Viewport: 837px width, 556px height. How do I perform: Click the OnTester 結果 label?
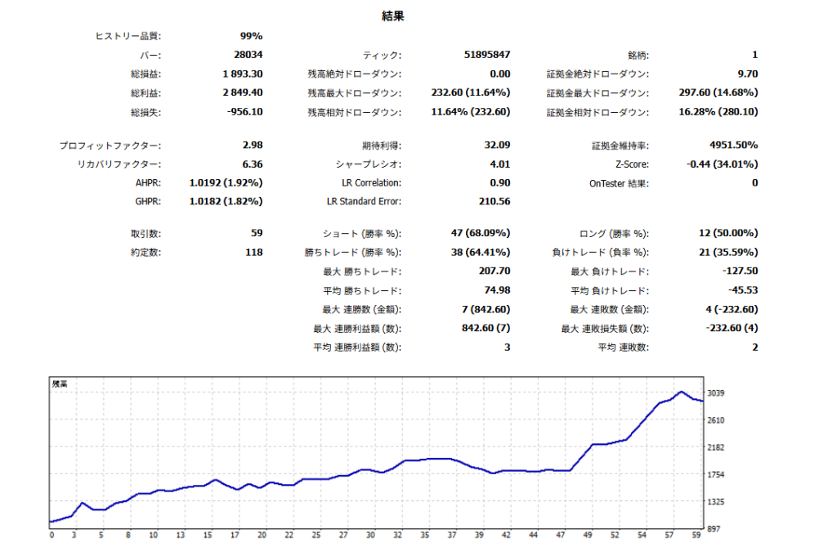(619, 183)
